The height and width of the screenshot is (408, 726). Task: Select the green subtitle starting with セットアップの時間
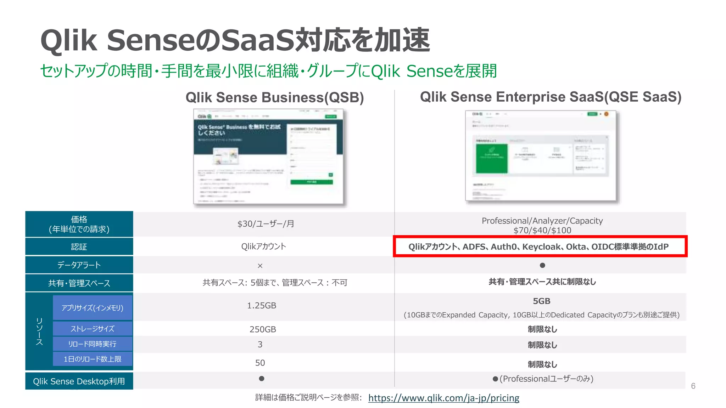click(268, 71)
